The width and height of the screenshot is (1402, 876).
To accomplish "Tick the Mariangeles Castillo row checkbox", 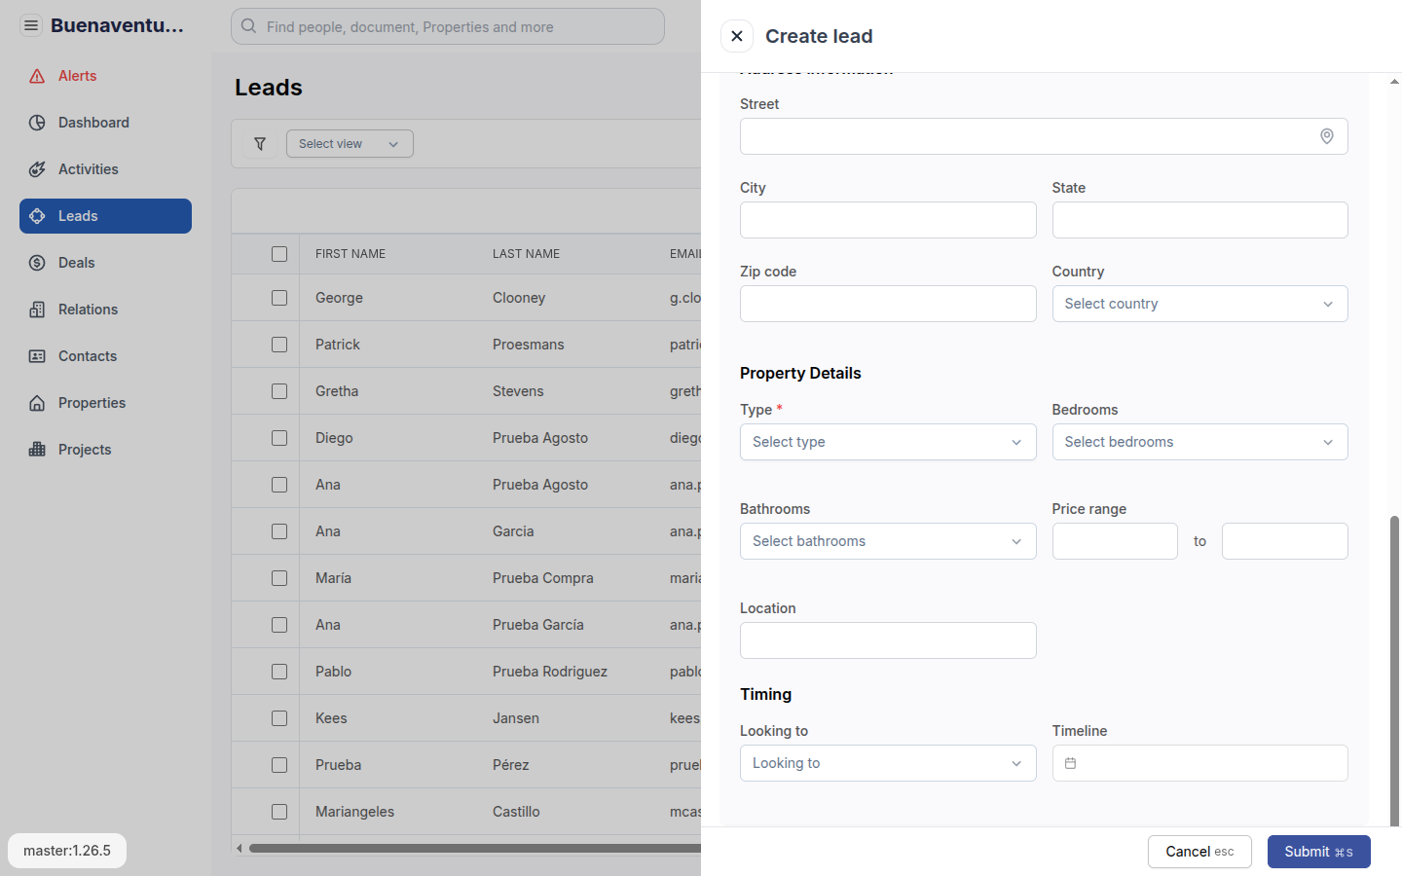I will [x=279, y=812].
